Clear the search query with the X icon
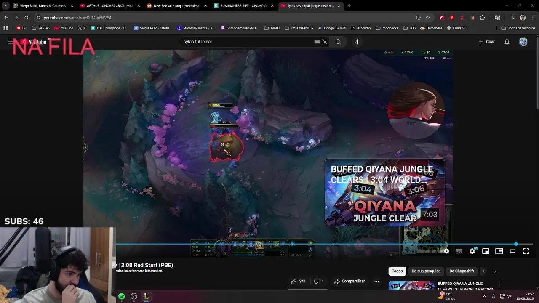 click(x=325, y=42)
